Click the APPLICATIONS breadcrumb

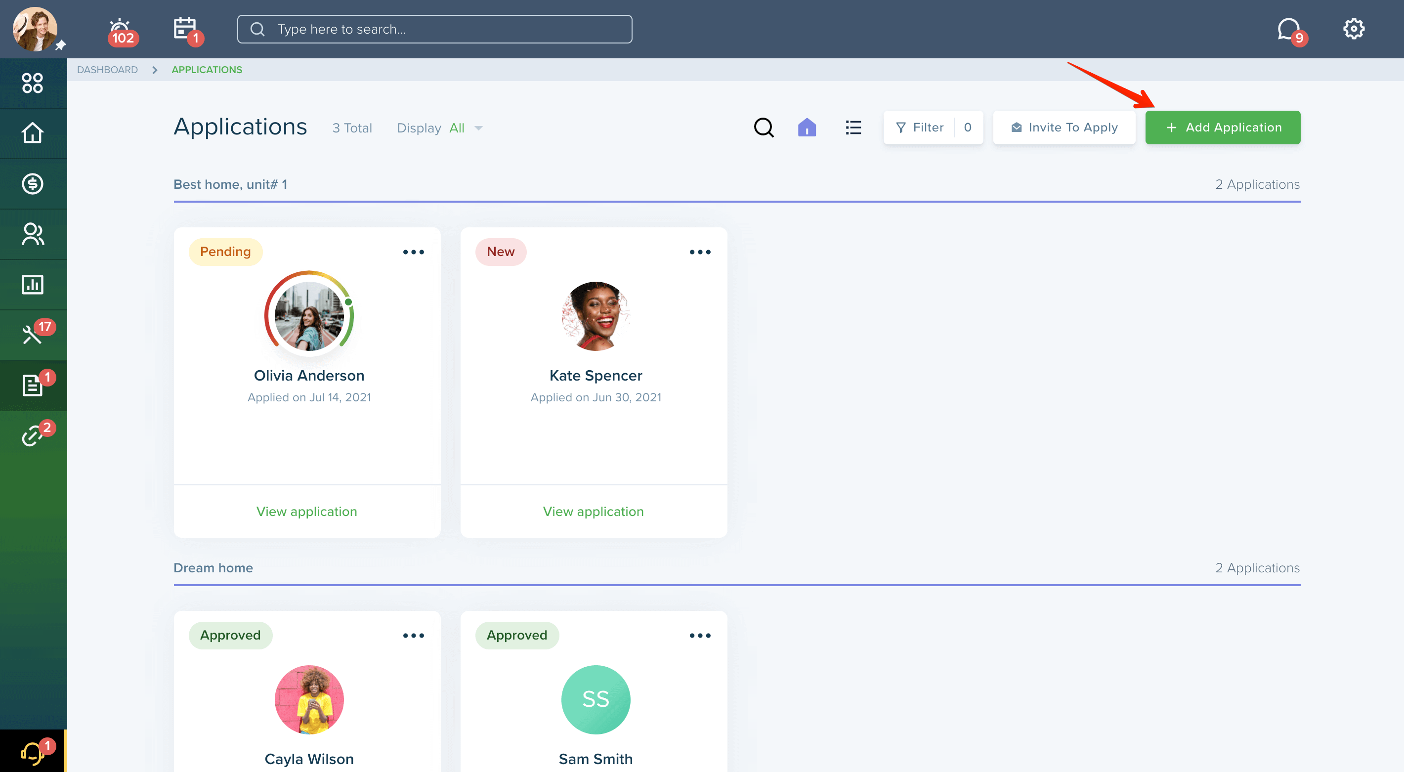click(207, 70)
